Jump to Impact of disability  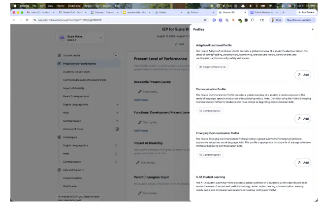point(74,89)
